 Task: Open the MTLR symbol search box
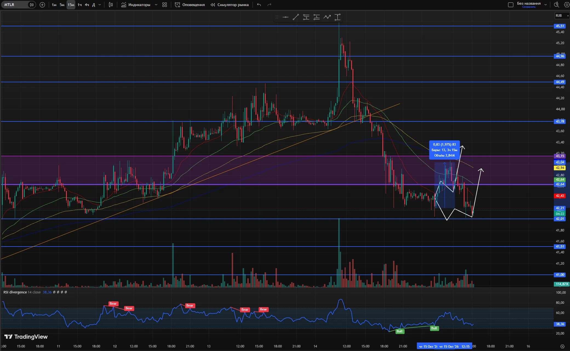15,5
